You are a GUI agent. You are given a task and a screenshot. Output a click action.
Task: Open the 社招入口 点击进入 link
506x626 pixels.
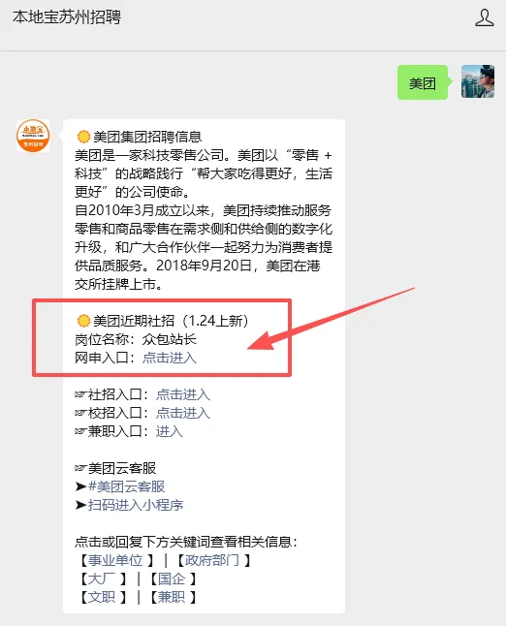point(183,394)
